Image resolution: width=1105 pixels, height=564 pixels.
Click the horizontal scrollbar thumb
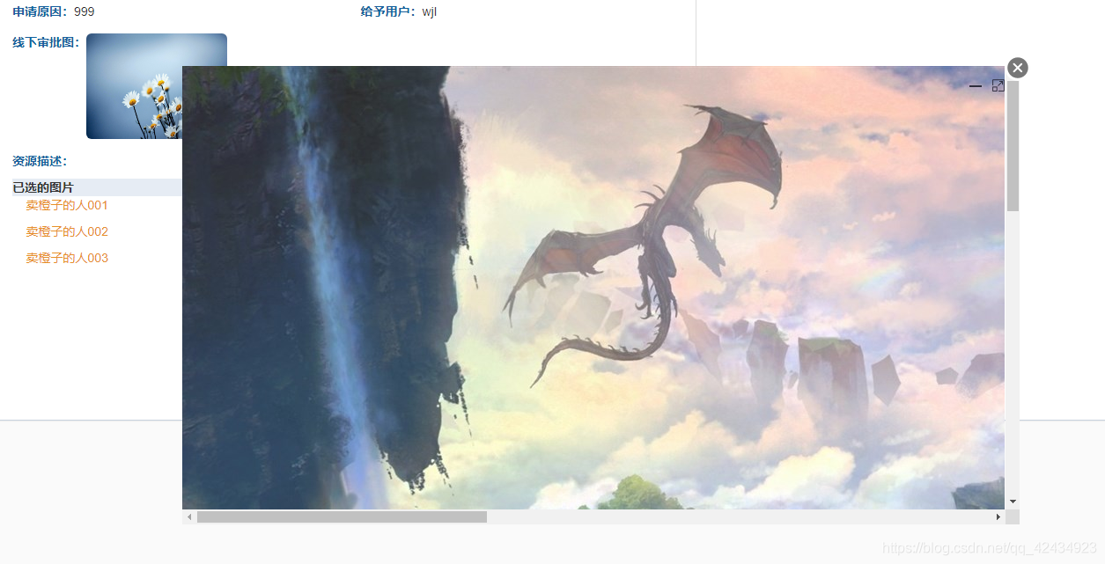(x=342, y=517)
